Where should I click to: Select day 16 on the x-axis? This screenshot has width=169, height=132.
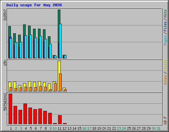click(84, 128)
